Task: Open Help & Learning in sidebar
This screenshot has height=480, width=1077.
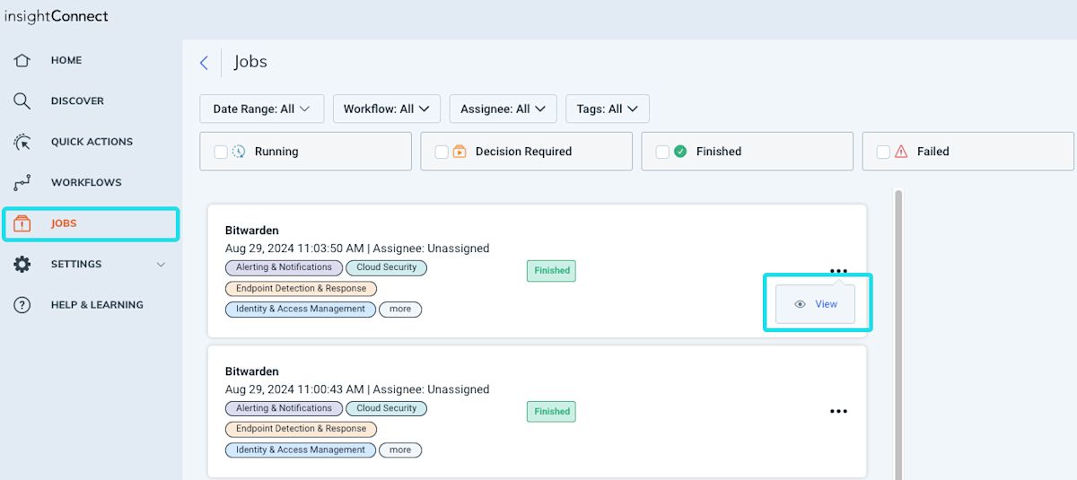Action: (97, 305)
